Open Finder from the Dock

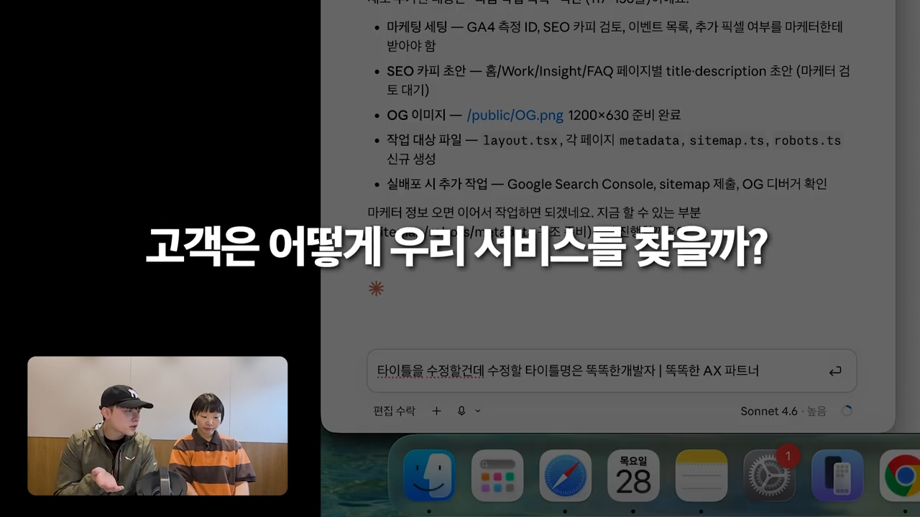tap(429, 475)
